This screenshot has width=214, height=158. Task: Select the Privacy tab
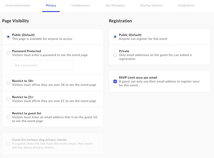click(51, 5)
